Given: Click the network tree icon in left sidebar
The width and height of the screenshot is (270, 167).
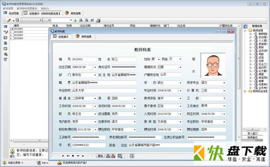Looking at the screenshot, I should click(x=6, y=32).
